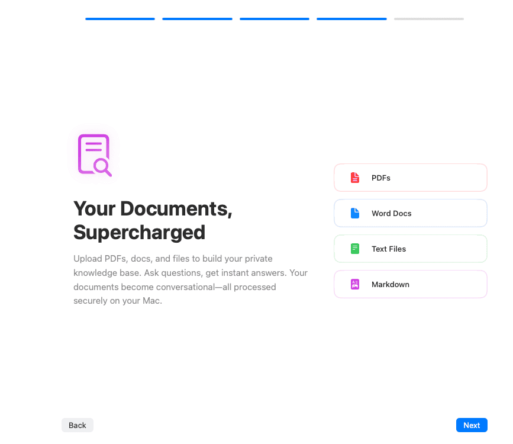Select the PDFs label text
This screenshot has width=513, height=444.
click(x=381, y=178)
